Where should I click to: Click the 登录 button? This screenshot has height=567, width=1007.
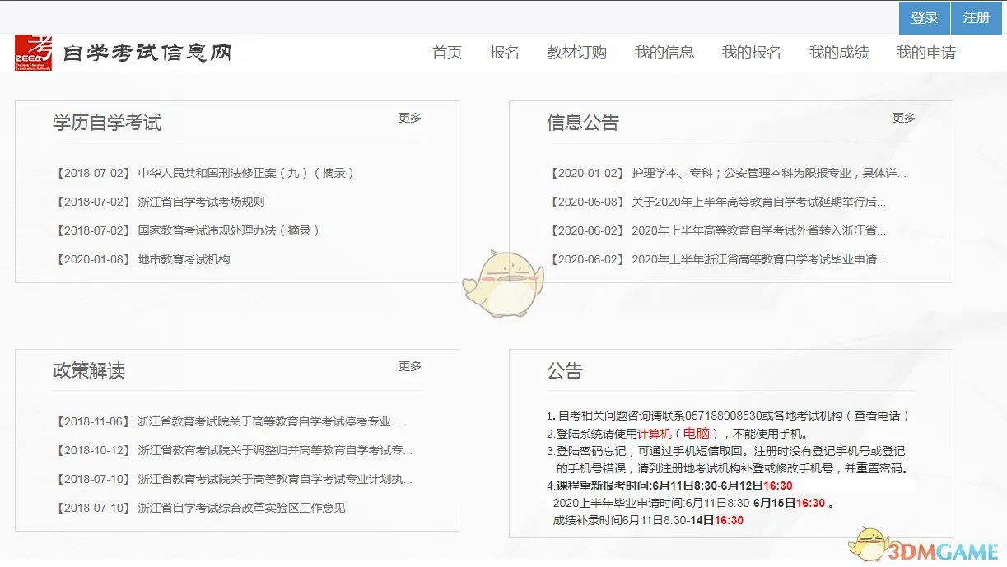pos(924,17)
